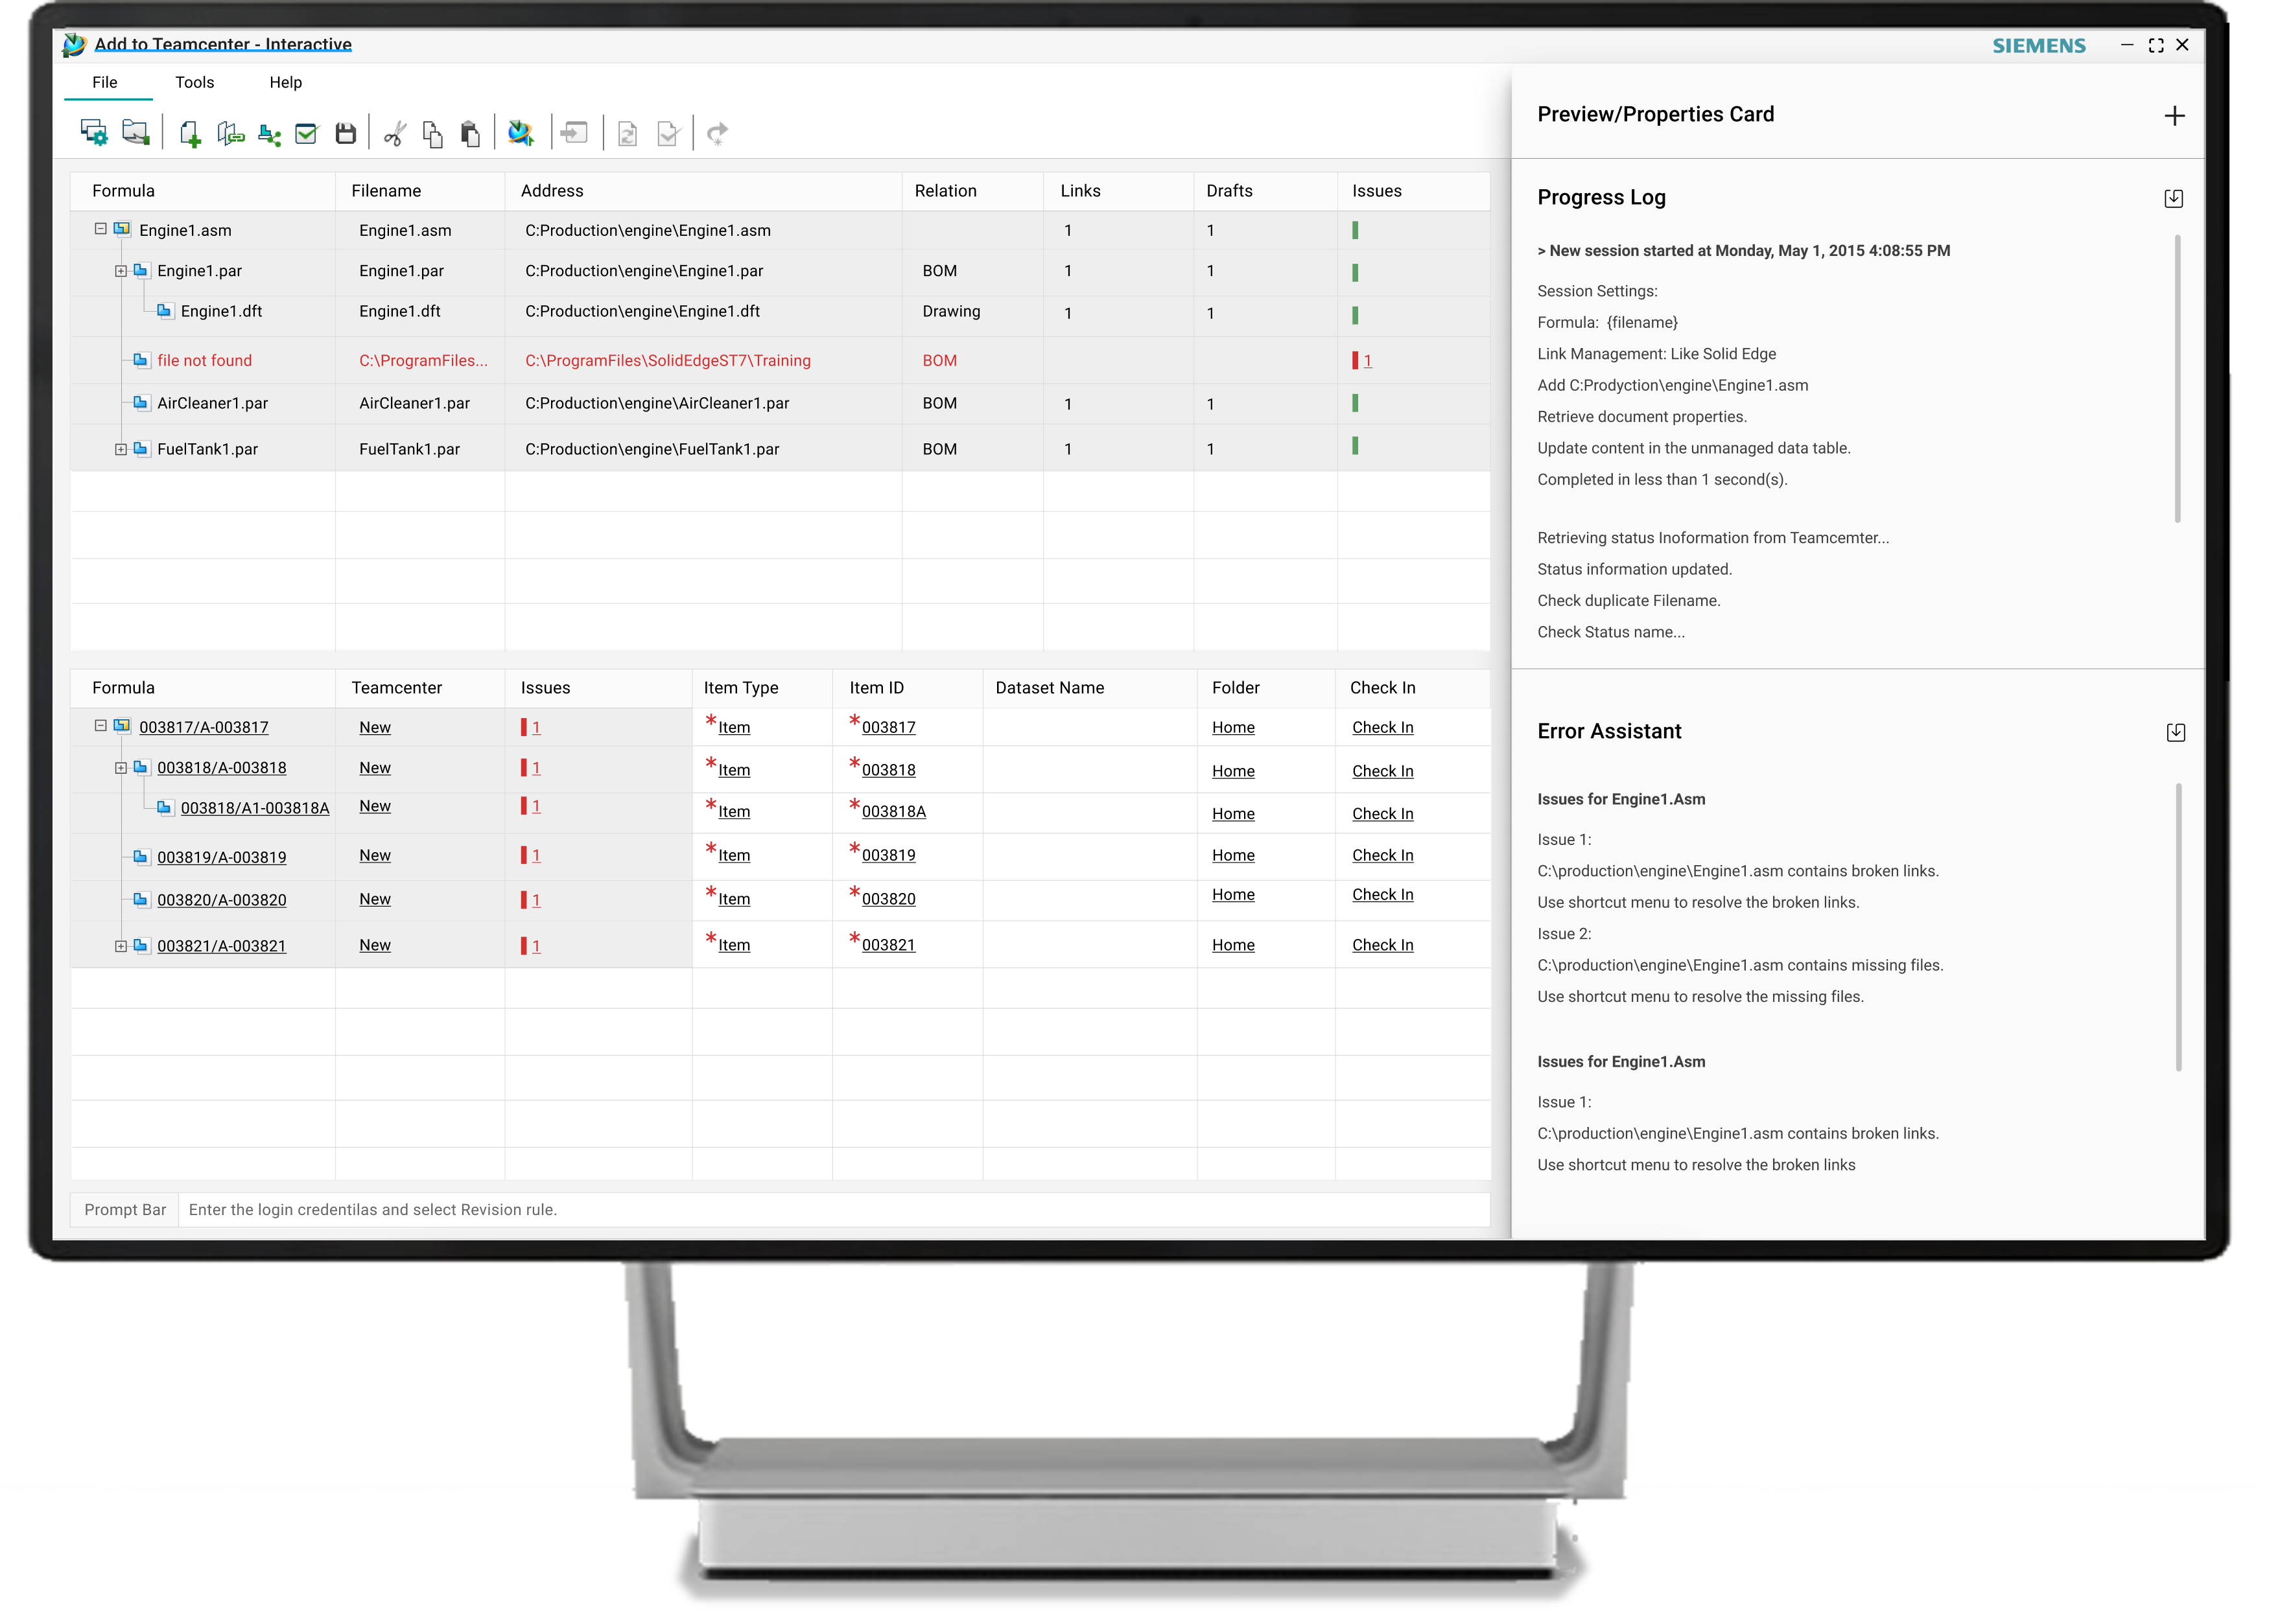Open the File menu
This screenshot has height=1624, width=2269.
click(105, 82)
